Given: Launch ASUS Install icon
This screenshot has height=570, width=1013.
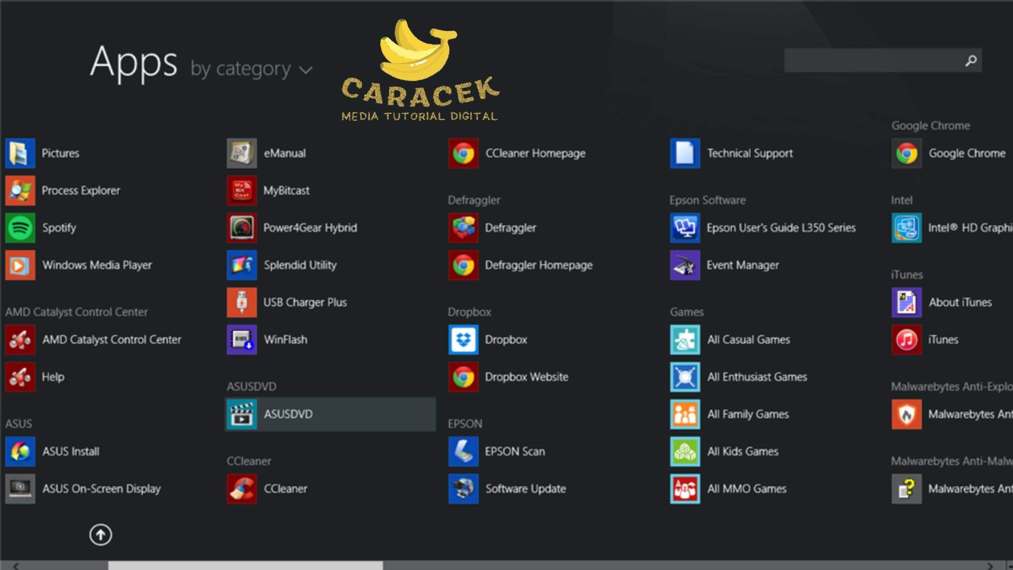Looking at the screenshot, I should [20, 451].
